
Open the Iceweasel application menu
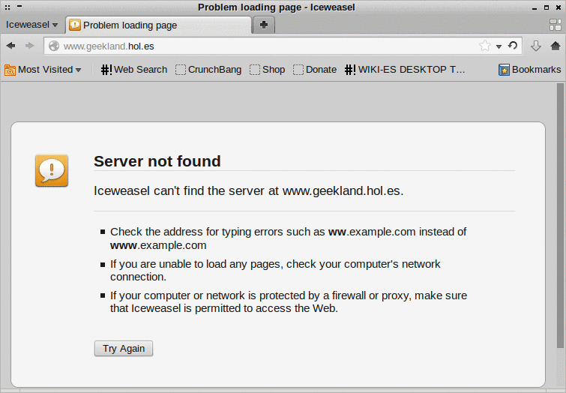(31, 25)
